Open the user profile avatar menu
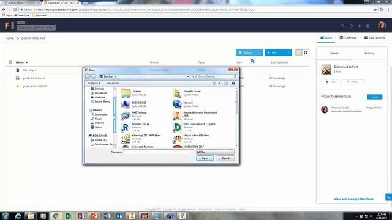This screenshot has height=220, width=392. [x=382, y=26]
